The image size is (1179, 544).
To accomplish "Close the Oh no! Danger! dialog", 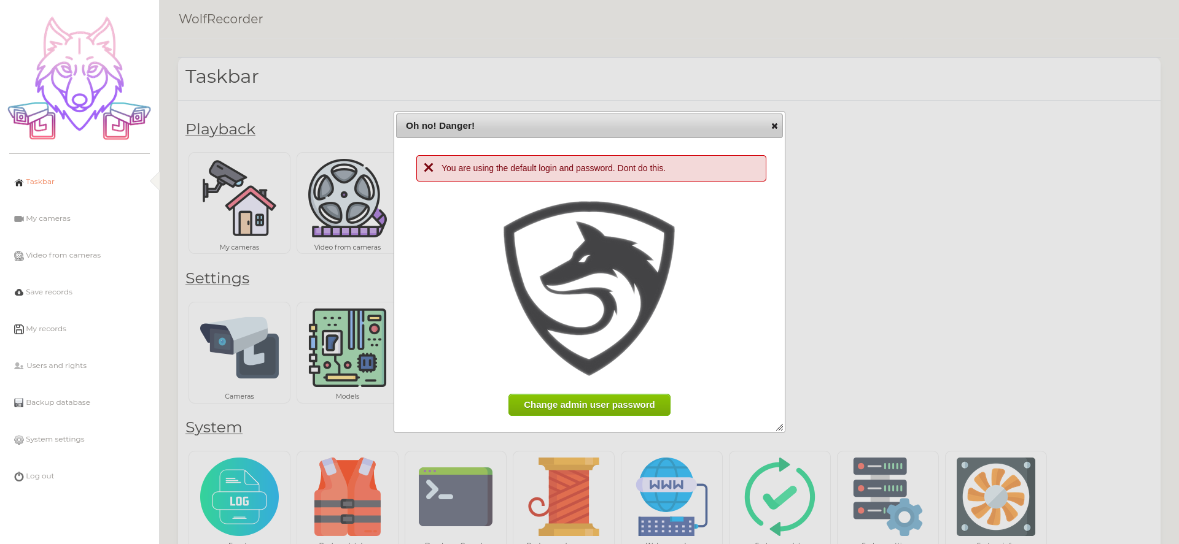I will pos(774,126).
